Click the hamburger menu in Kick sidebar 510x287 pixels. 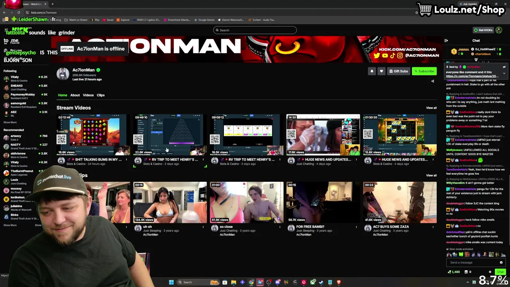pyautogui.click(x=6, y=30)
